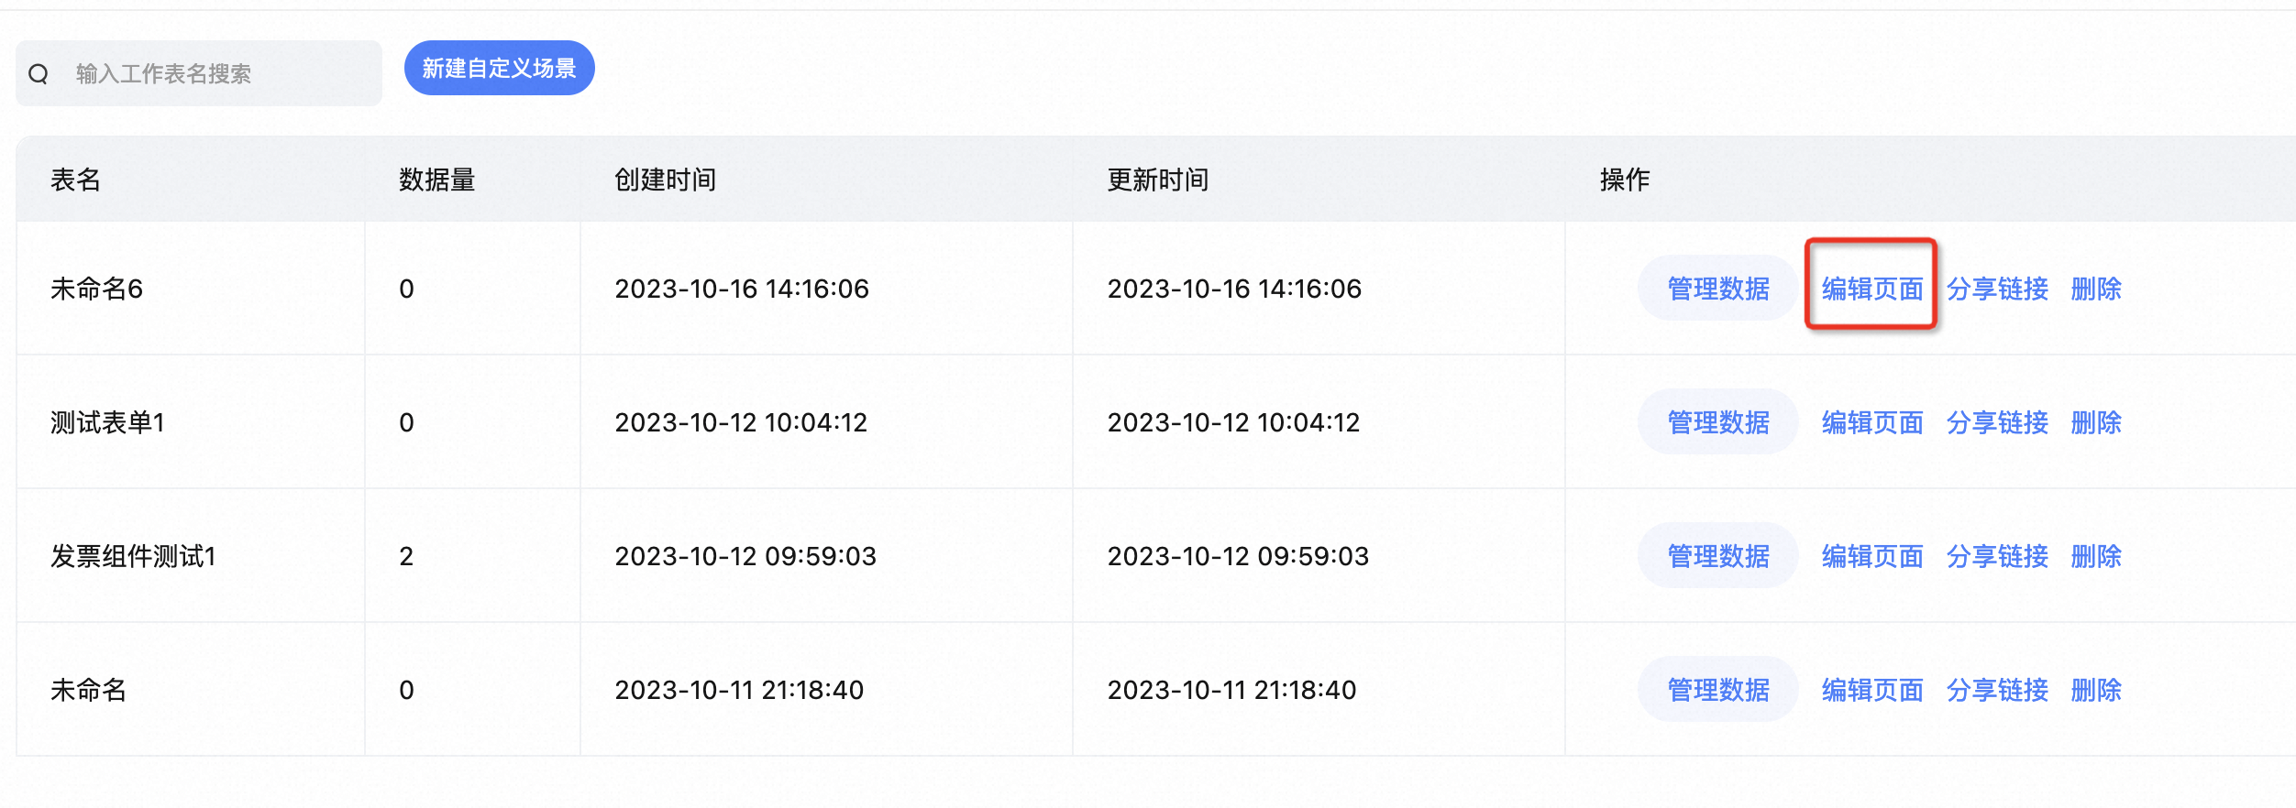Delete the last 未命名 table
Screen dimensions: 2296x808
(x=2096, y=690)
